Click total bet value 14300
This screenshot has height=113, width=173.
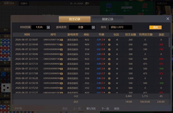(129, 102)
